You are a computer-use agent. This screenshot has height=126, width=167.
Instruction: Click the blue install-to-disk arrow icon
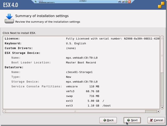click(9, 18)
